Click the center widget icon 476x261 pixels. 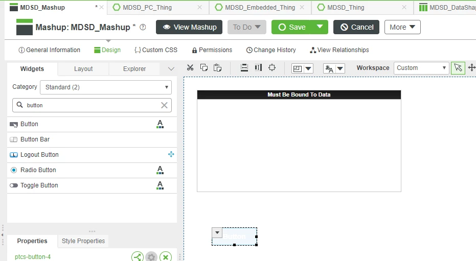(x=273, y=67)
